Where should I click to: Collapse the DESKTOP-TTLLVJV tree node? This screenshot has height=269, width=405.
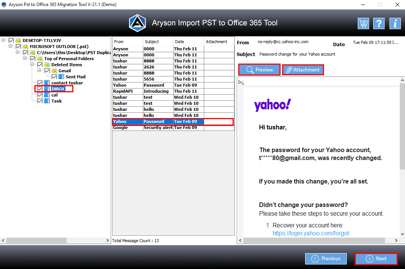3,40
